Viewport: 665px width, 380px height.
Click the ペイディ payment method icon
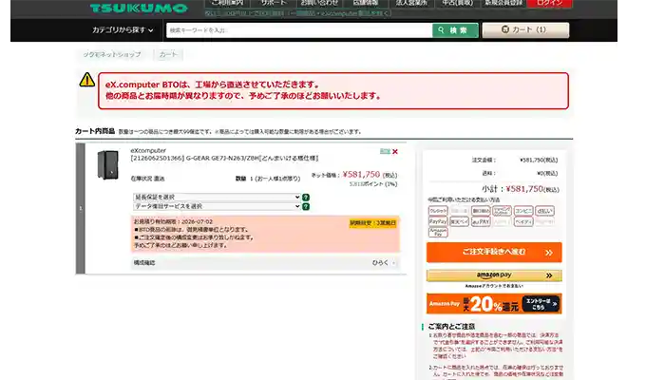(523, 221)
